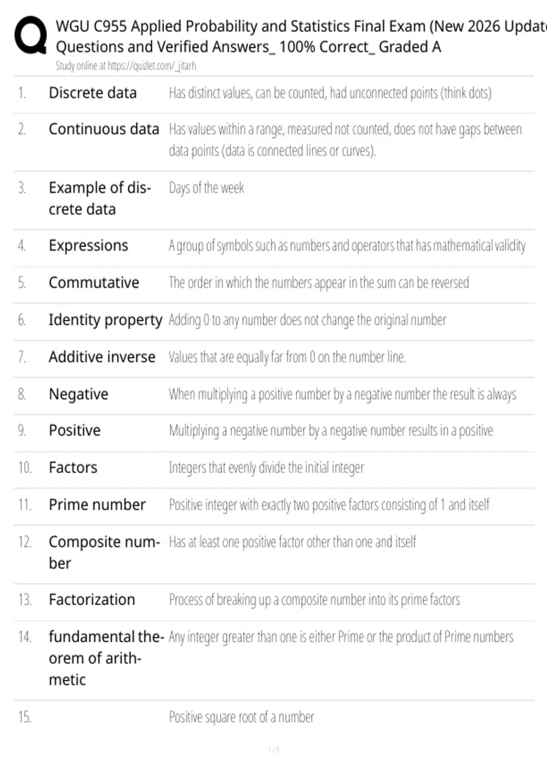
Task: Click the 'Days of the week' definition
Action: [x=206, y=188]
